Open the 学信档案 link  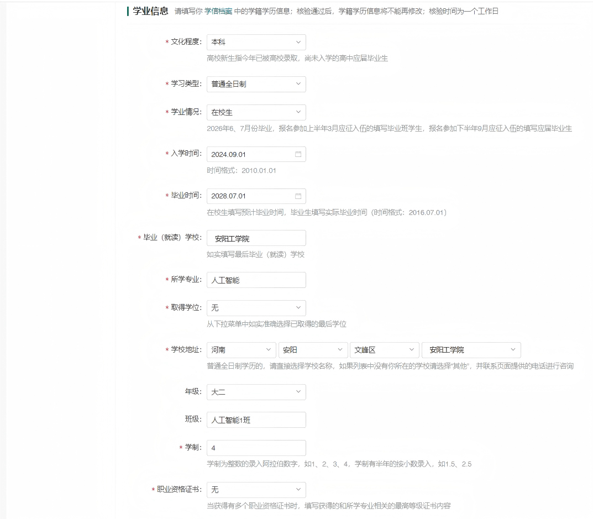point(218,11)
